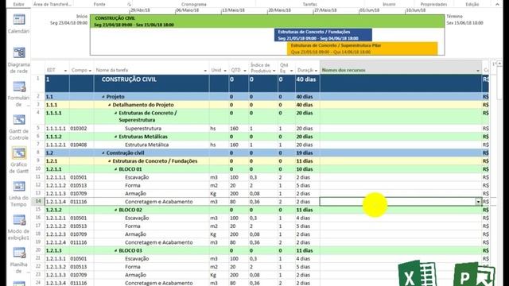Click the Tarefas ribbon group label
The width and height of the screenshot is (509, 286).
[x=309, y=4]
